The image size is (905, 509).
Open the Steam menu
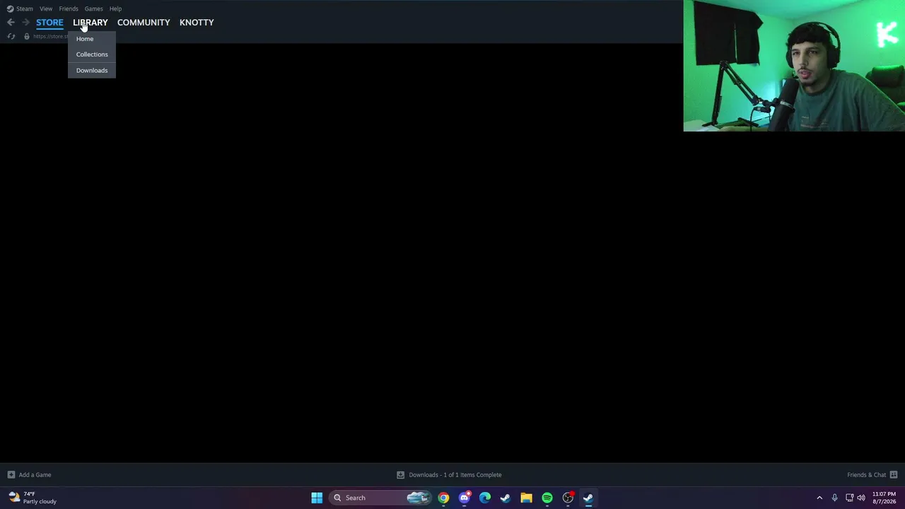25,8
